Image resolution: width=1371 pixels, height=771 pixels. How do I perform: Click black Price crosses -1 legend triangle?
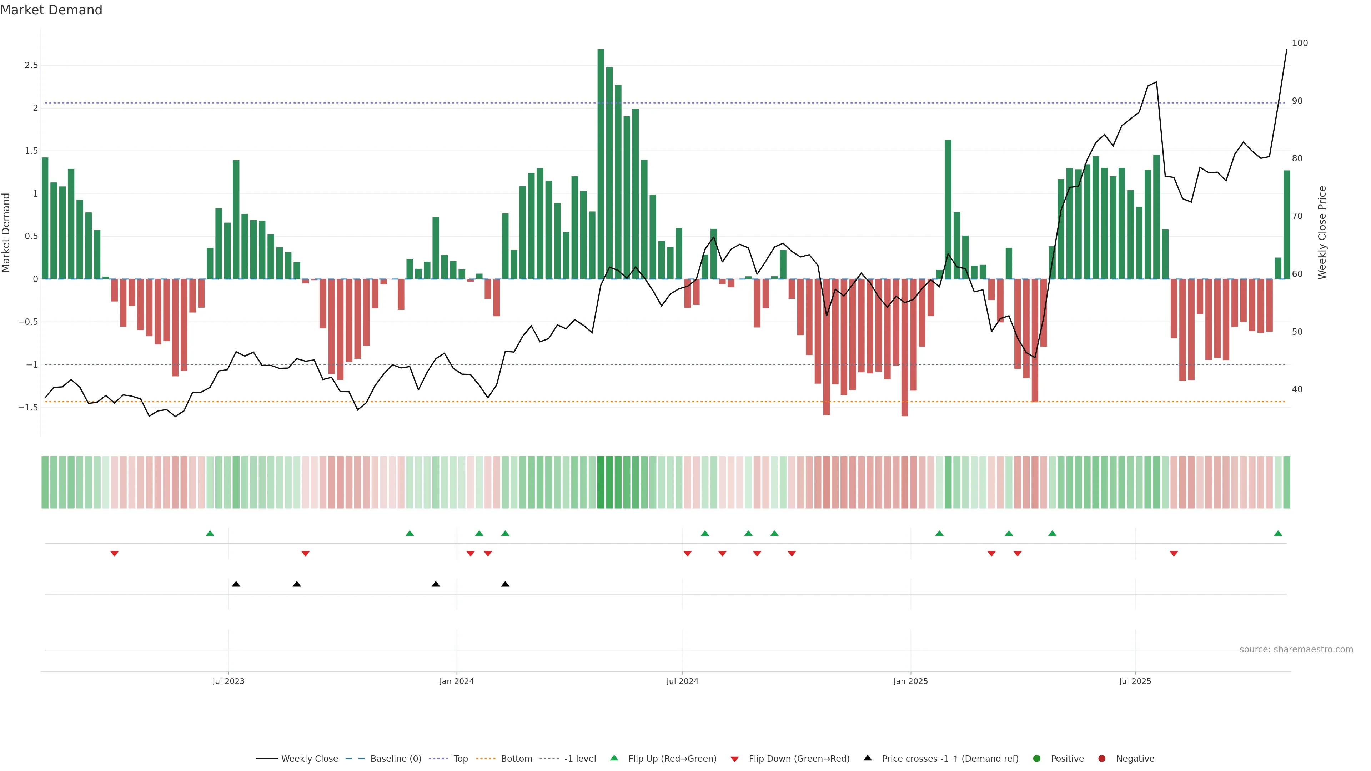pos(868,758)
